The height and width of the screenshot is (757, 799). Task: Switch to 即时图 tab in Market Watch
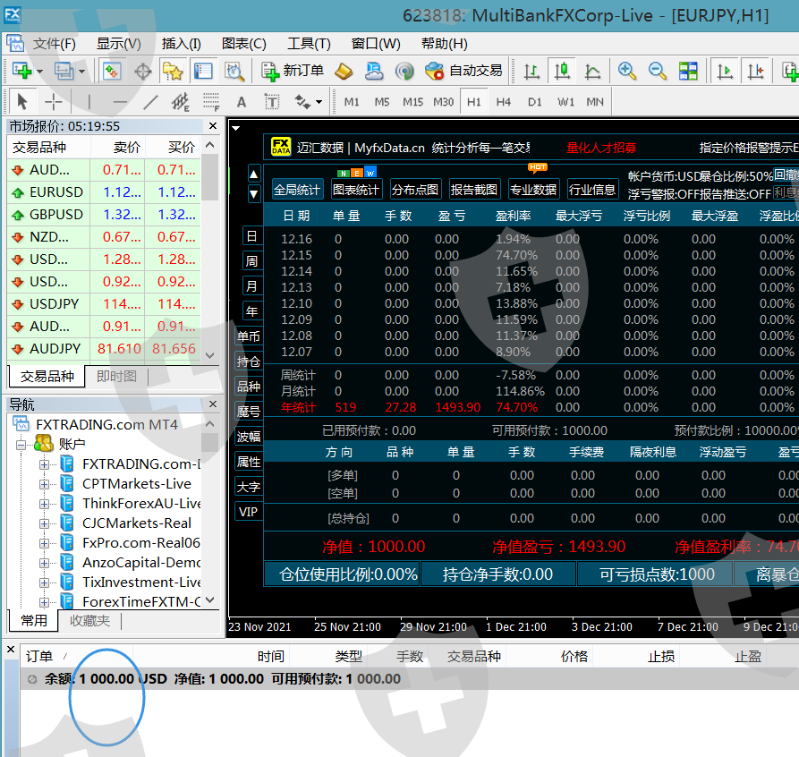(x=116, y=376)
